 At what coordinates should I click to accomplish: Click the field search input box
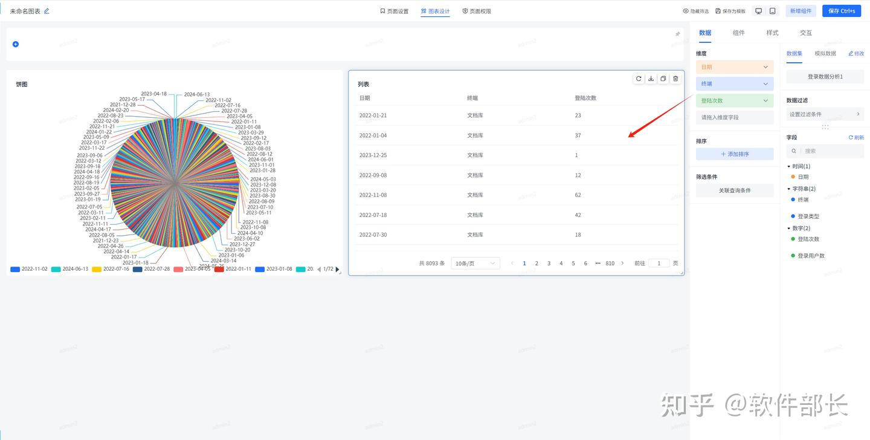click(x=825, y=151)
